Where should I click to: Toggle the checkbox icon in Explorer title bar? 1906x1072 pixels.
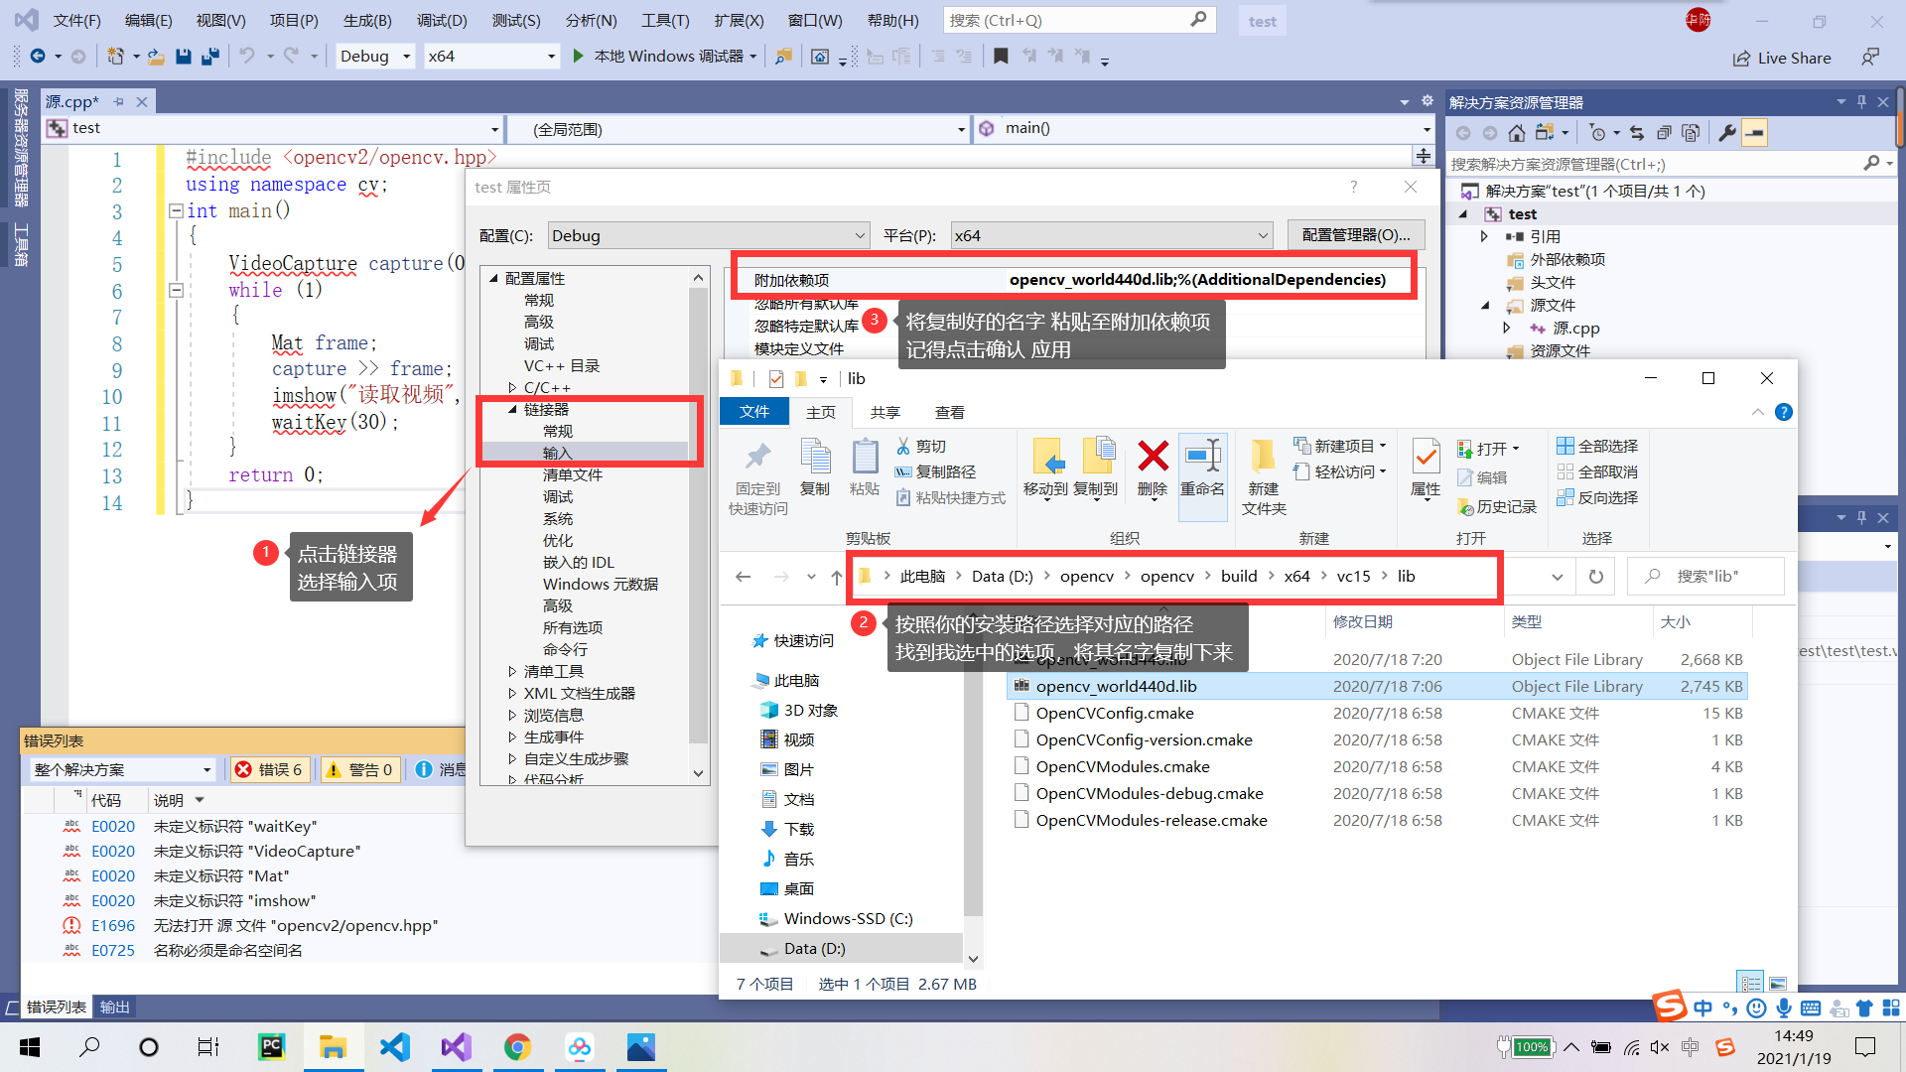(776, 378)
